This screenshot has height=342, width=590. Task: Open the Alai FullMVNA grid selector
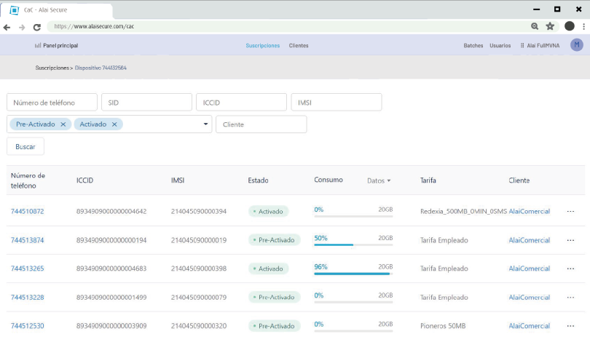point(540,45)
